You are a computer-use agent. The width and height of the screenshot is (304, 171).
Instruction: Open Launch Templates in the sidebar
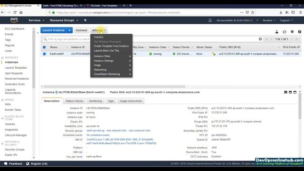coord(16,67)
